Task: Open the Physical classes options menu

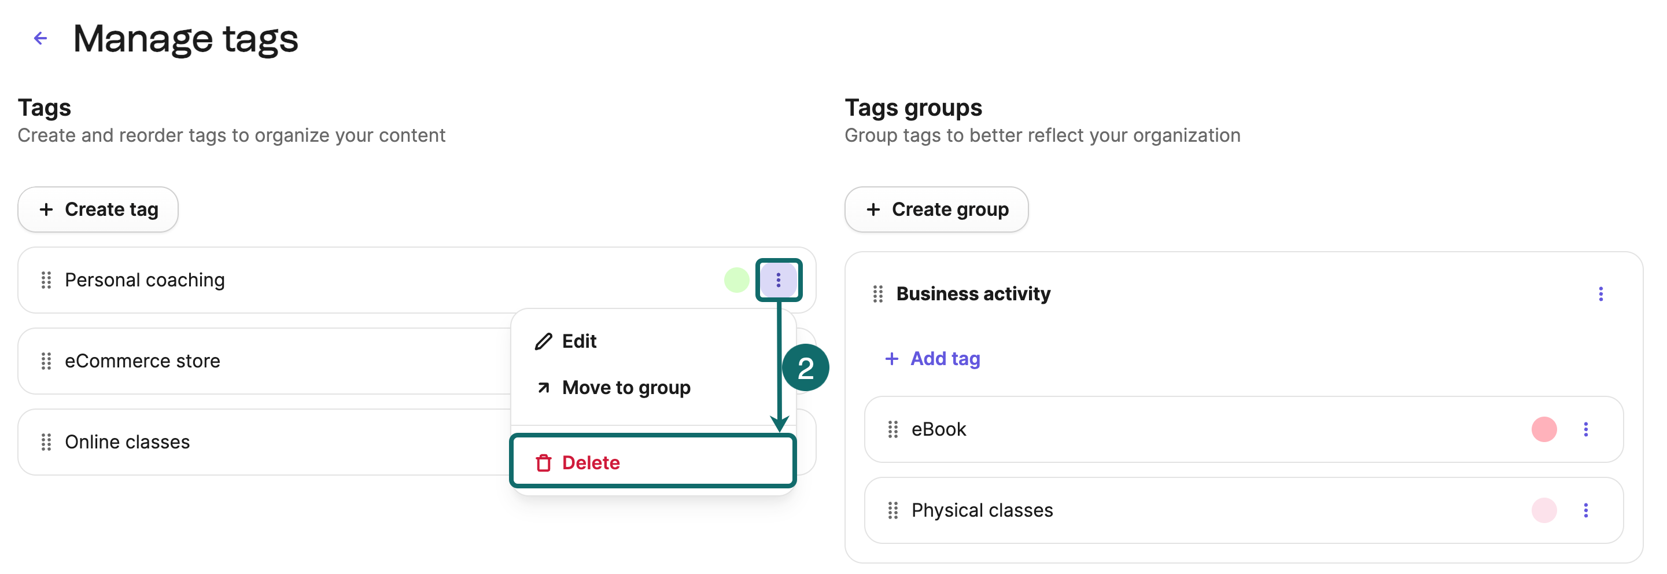Action: 1585,510
